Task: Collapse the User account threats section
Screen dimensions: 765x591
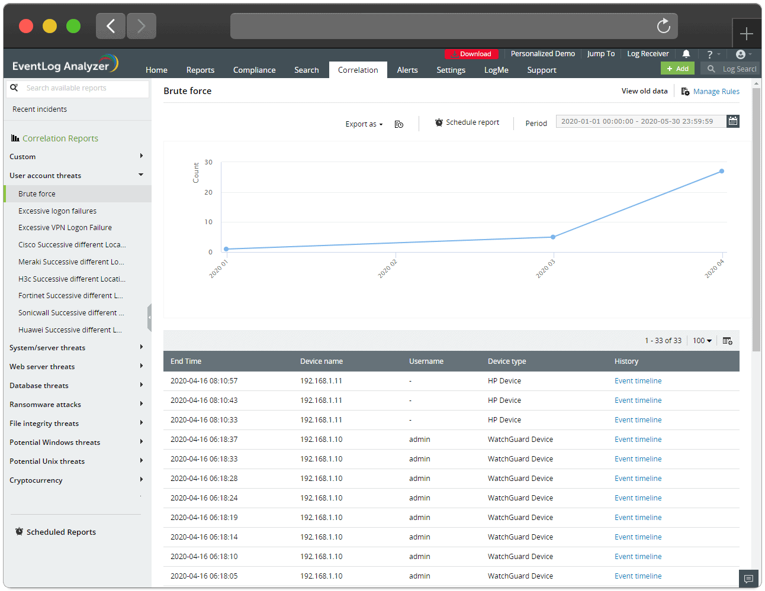Action: (x=141, y=175)
